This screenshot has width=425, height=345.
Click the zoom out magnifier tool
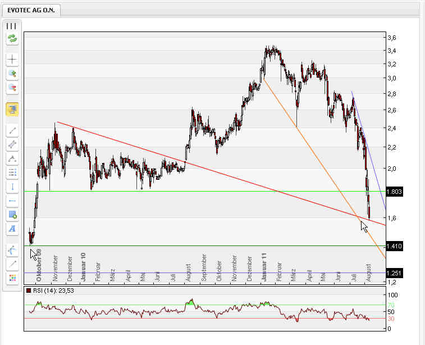click(x=12, y=88)
